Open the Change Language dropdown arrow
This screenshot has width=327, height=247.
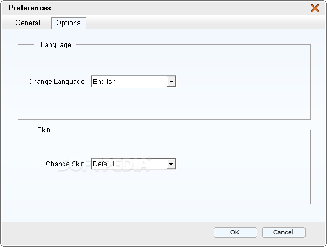click(171, 82)
